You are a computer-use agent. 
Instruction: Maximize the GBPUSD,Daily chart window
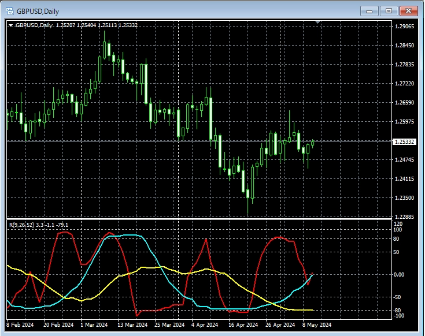(x=389, y=10)
